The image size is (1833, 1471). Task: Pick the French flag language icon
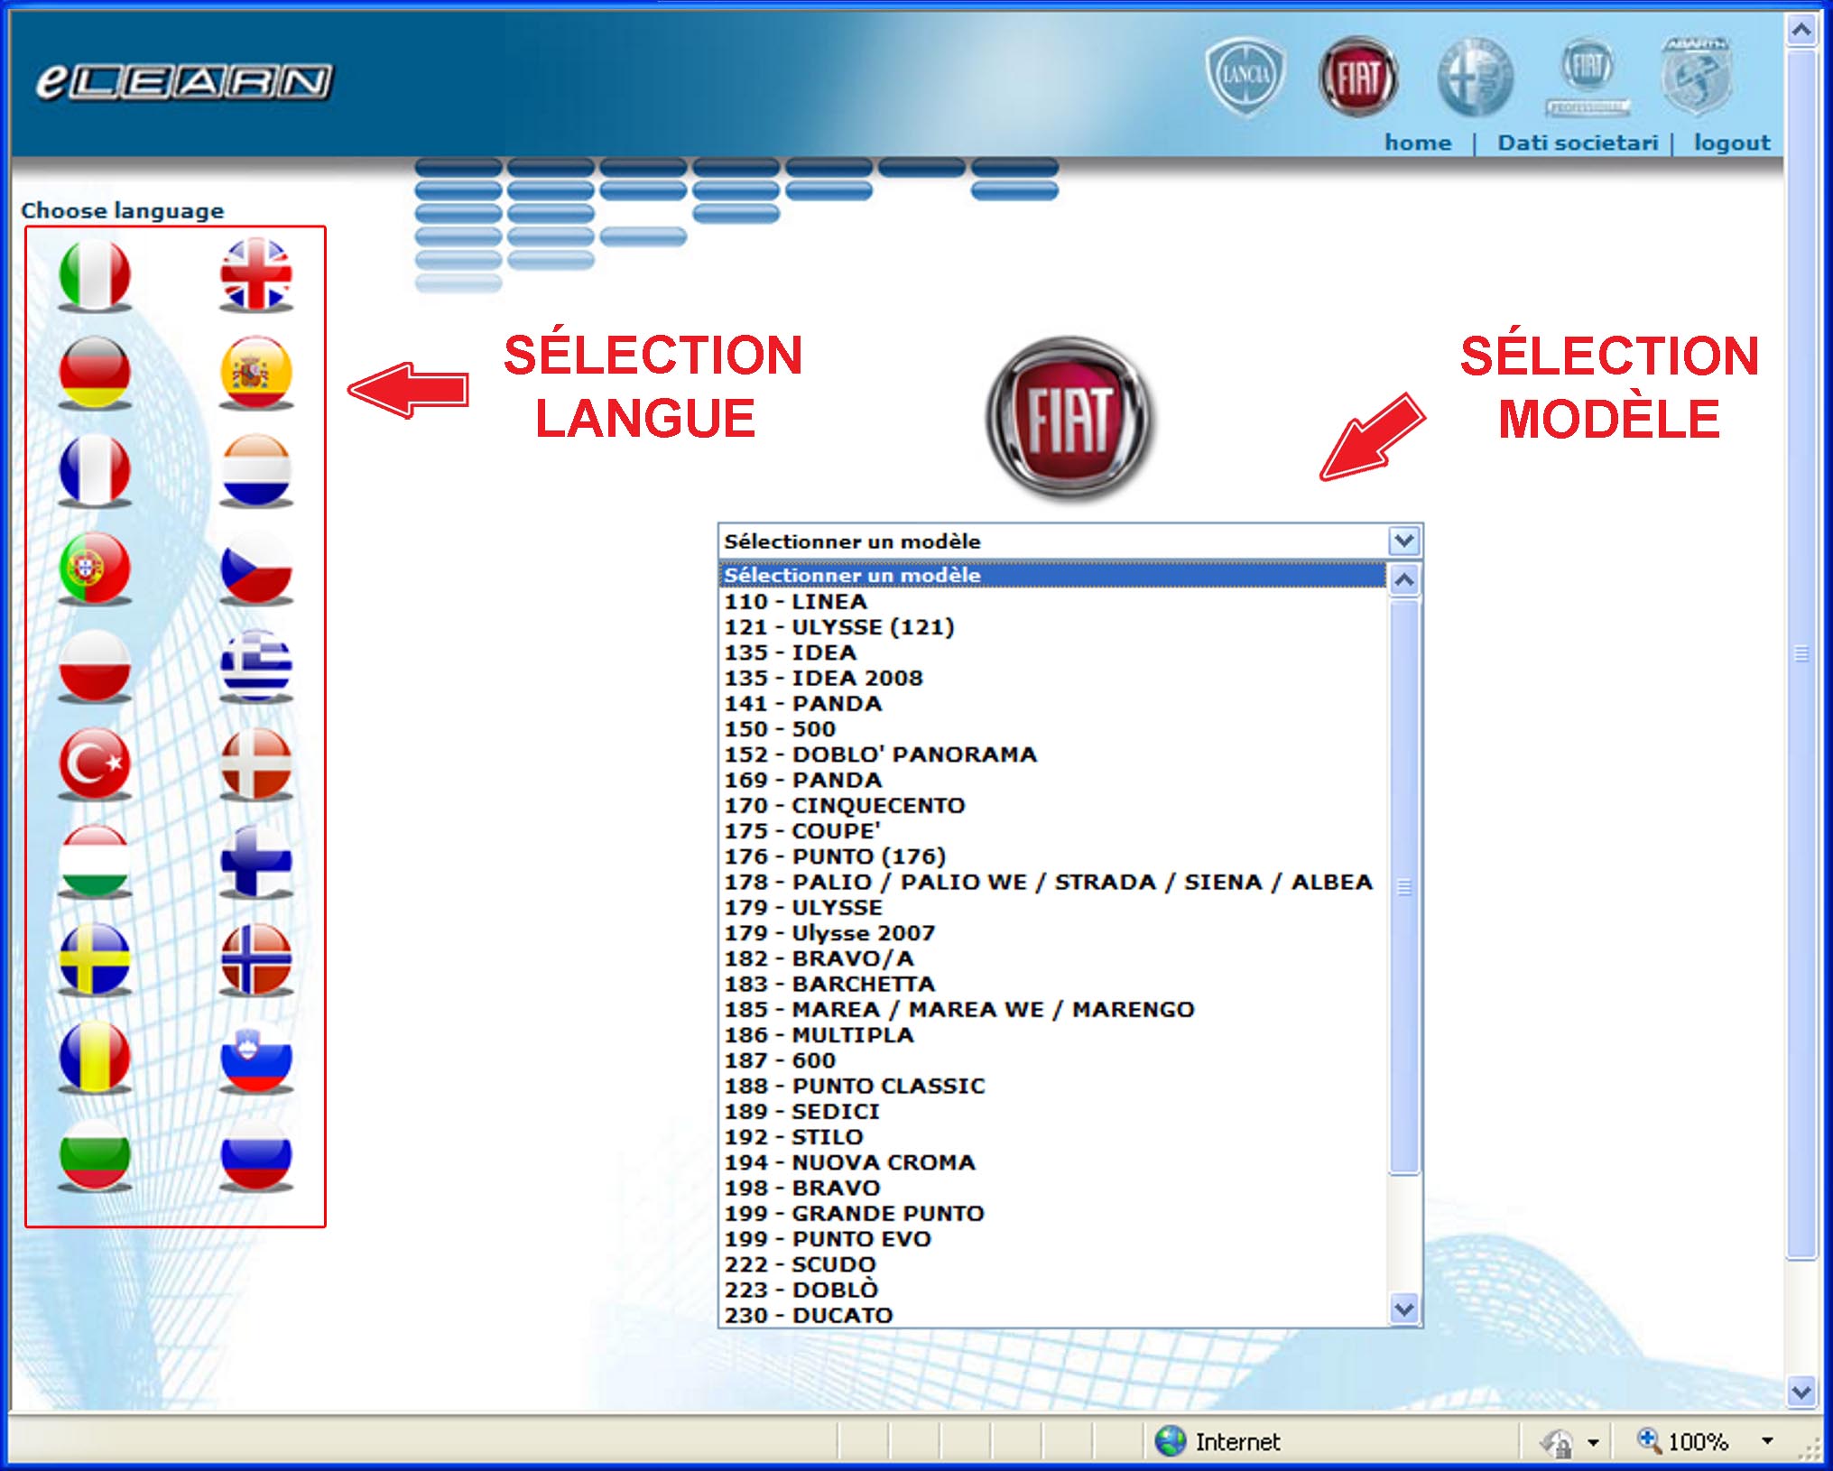95,469
